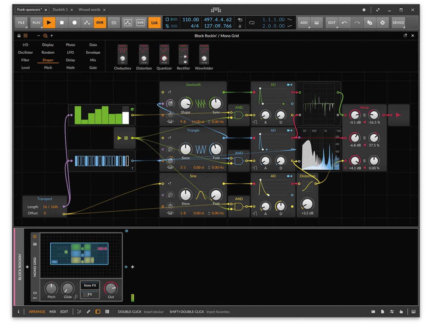Click the info icon in status bar
The width and height of the screenshot is (432, 324).
(19, 312)
